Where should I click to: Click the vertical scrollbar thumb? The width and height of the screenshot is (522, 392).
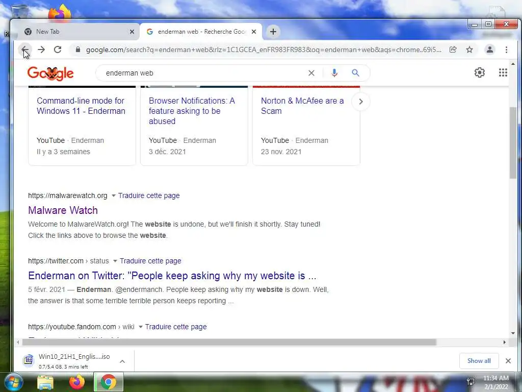point(513,143)
